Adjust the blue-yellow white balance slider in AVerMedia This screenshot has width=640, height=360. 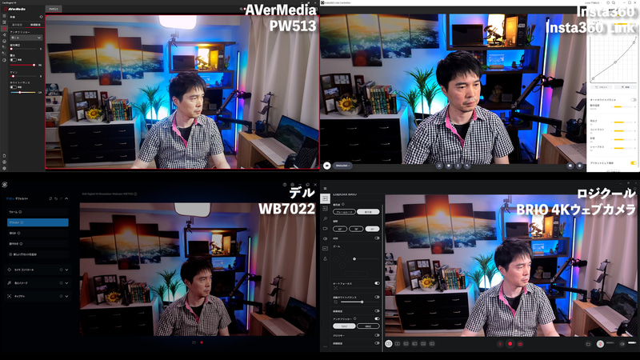[x=23, y=93]
